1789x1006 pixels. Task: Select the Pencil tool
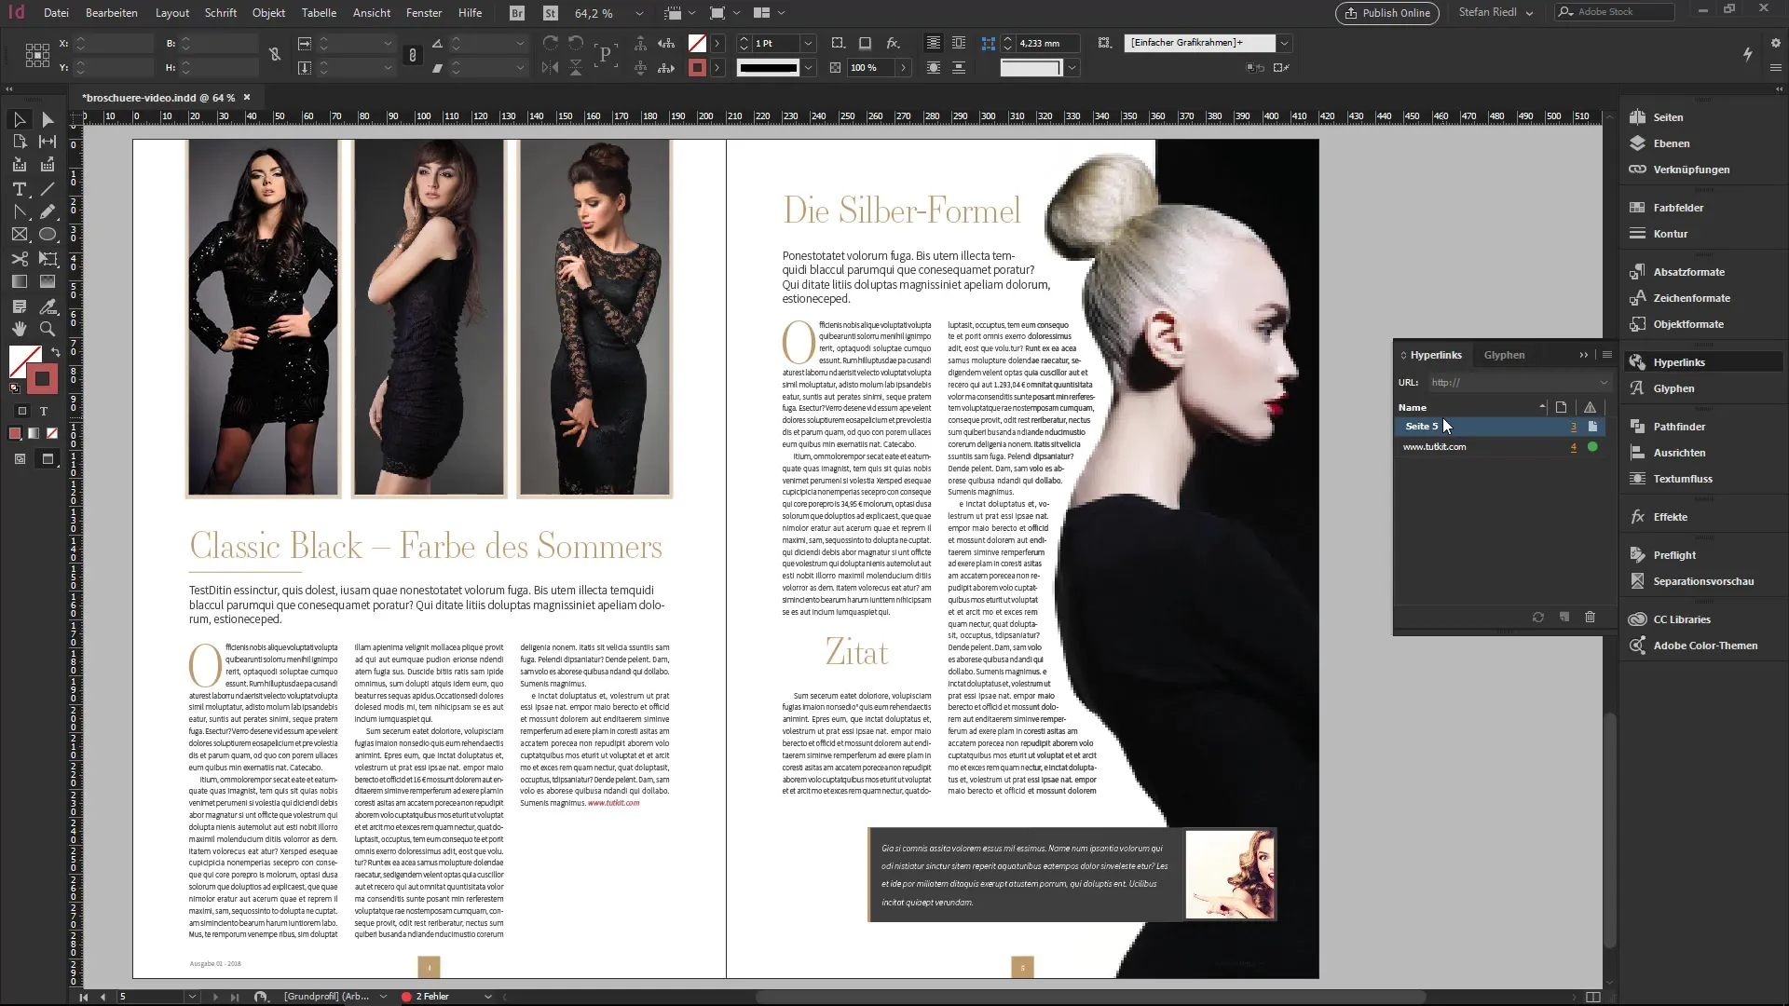[48, 212]
